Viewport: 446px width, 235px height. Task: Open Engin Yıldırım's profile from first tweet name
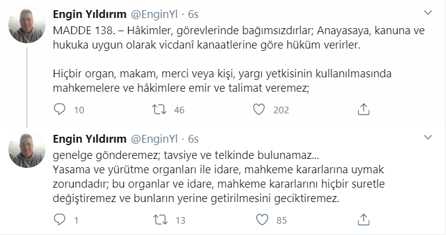tap(90, 14)
